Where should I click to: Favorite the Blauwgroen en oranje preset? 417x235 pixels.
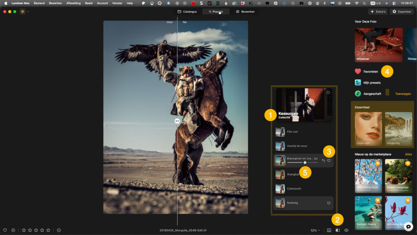(329, 160)
